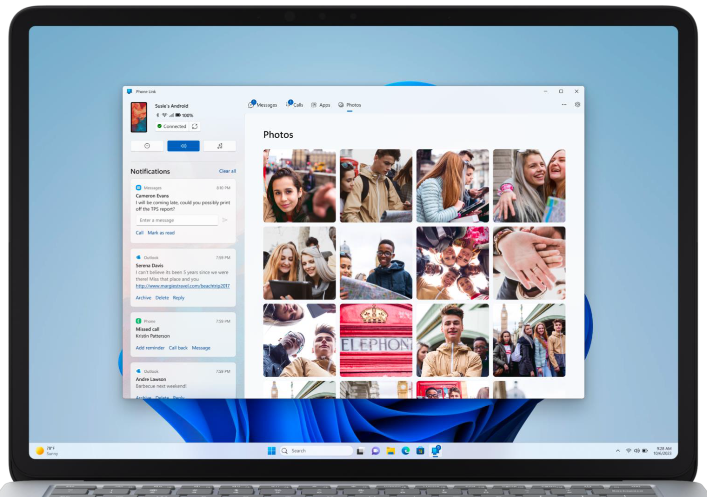The height and width of the screenshot is (497, 707).
Task: Expand hidden system tray icons chevron
Action: click(x=618, y=451)
